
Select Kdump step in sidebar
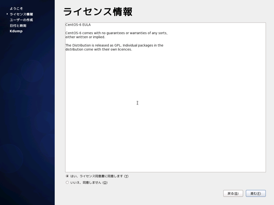click(16, 31)
